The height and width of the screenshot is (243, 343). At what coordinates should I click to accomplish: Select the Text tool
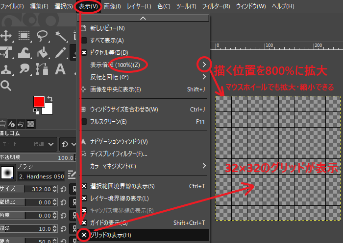[x=60, y=69]
